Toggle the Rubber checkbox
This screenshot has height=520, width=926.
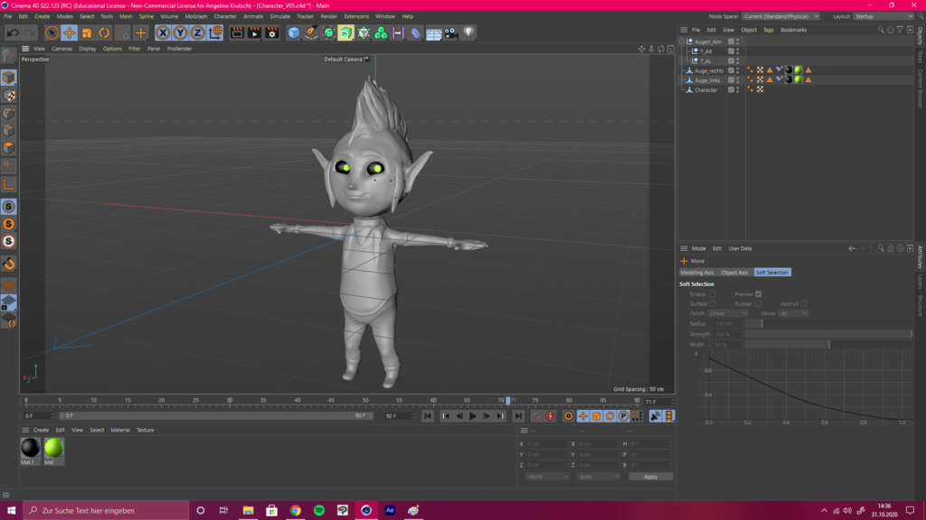point(758,304)
